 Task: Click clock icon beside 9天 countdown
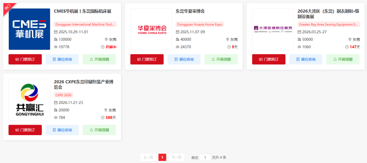229,47
